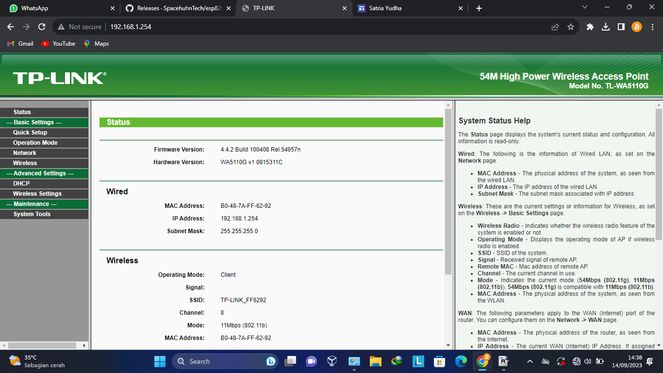Open the Gmail bookmark
Image resolution: width=663 pixels, height=373 pixels.
[x=20, y=44]
